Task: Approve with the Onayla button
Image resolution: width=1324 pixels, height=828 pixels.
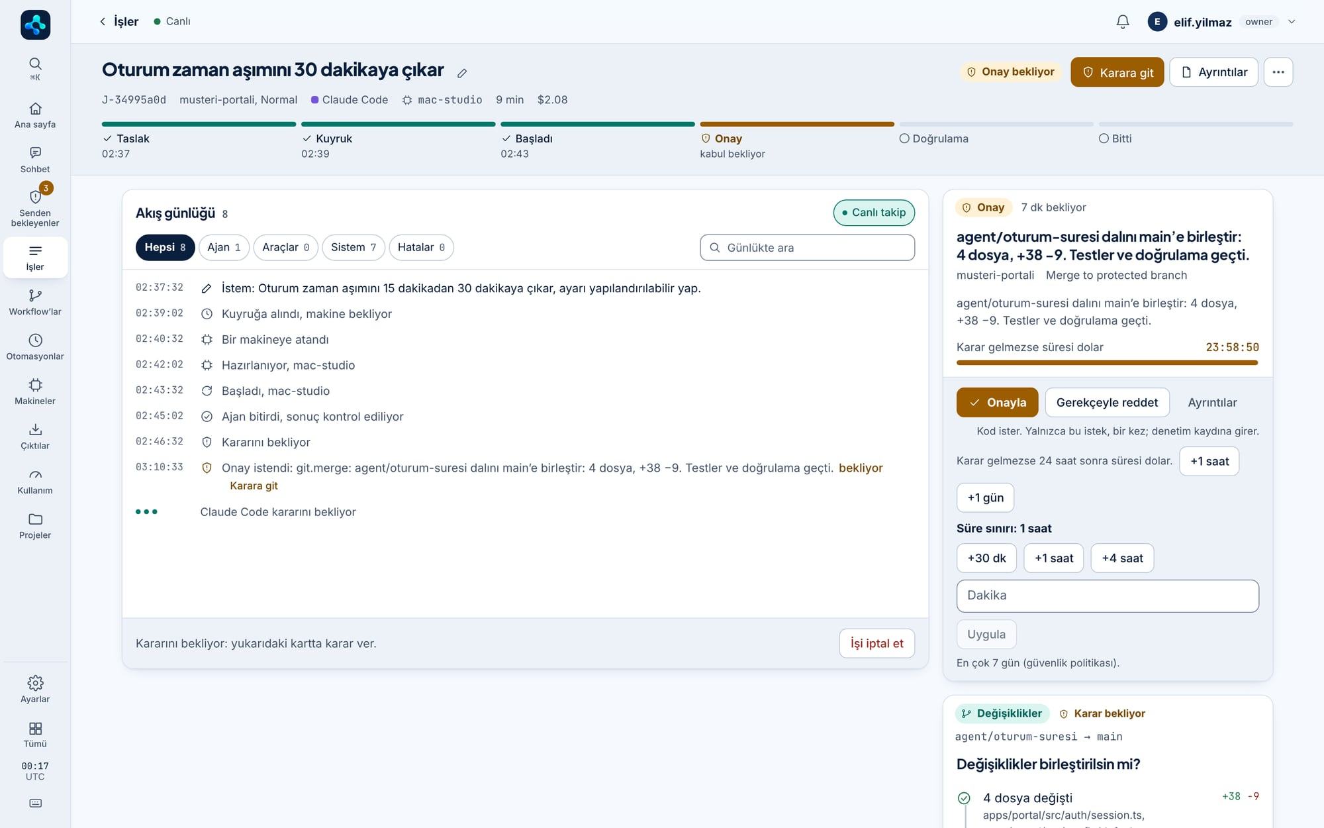Action: pos(997,402)
